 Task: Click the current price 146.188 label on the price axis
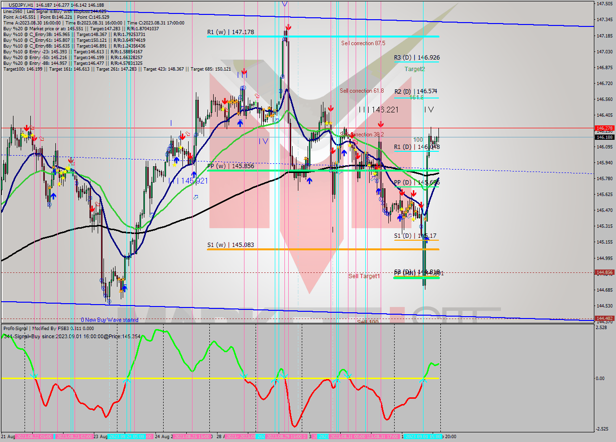pos(604,137)
